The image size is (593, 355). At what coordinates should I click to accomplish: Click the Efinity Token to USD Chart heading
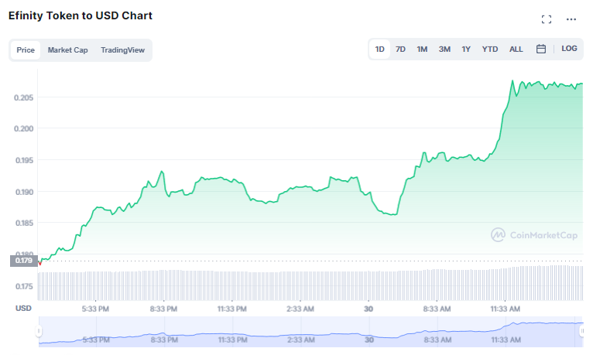[81, 15]
